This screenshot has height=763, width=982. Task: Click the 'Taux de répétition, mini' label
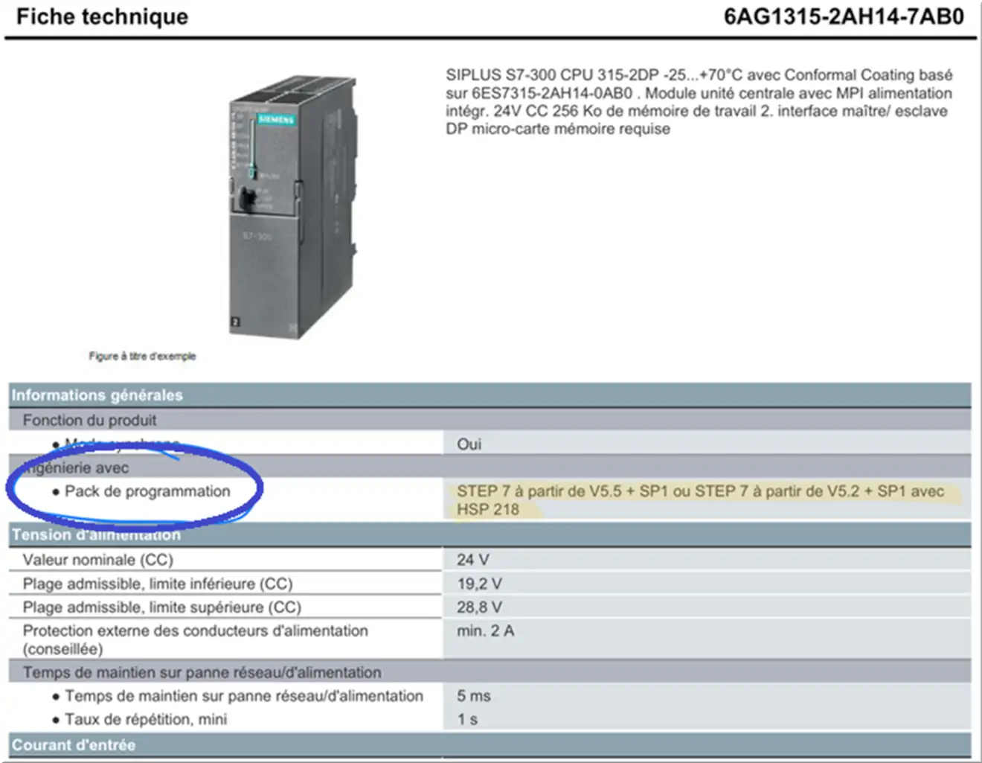point(146,719)
